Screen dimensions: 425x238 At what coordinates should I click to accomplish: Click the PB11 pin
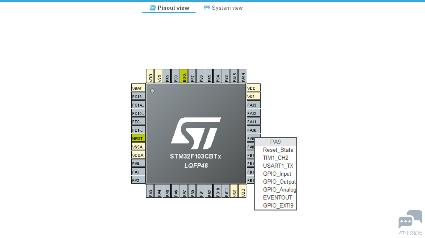point(226,191)
